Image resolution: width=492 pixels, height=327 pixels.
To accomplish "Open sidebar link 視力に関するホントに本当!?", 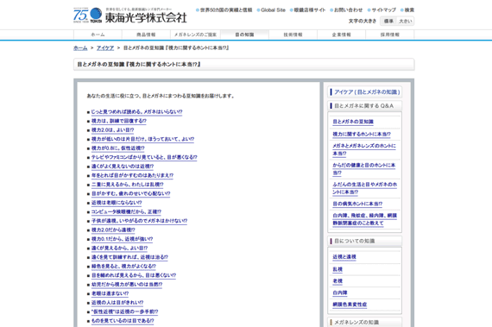I will tap(362, 135).
